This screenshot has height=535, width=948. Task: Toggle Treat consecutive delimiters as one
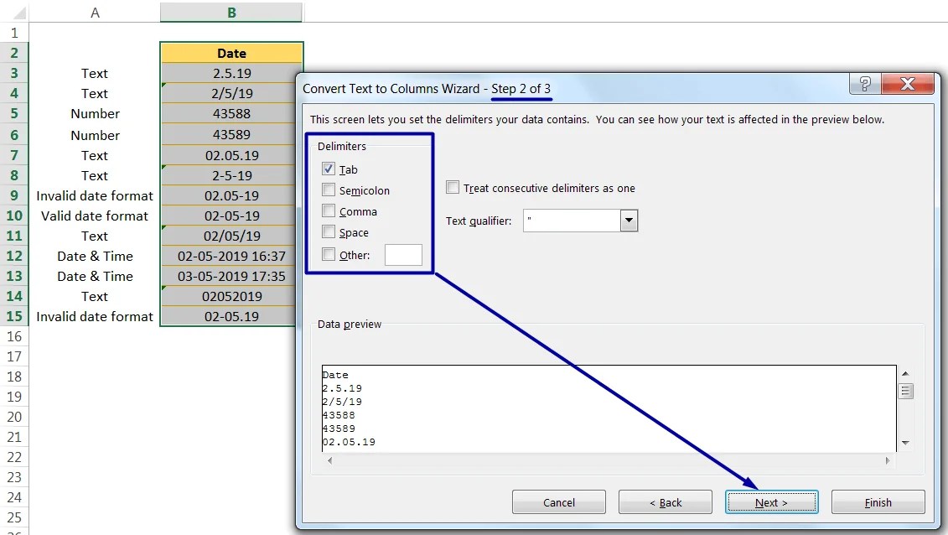[x=453, y=188]
